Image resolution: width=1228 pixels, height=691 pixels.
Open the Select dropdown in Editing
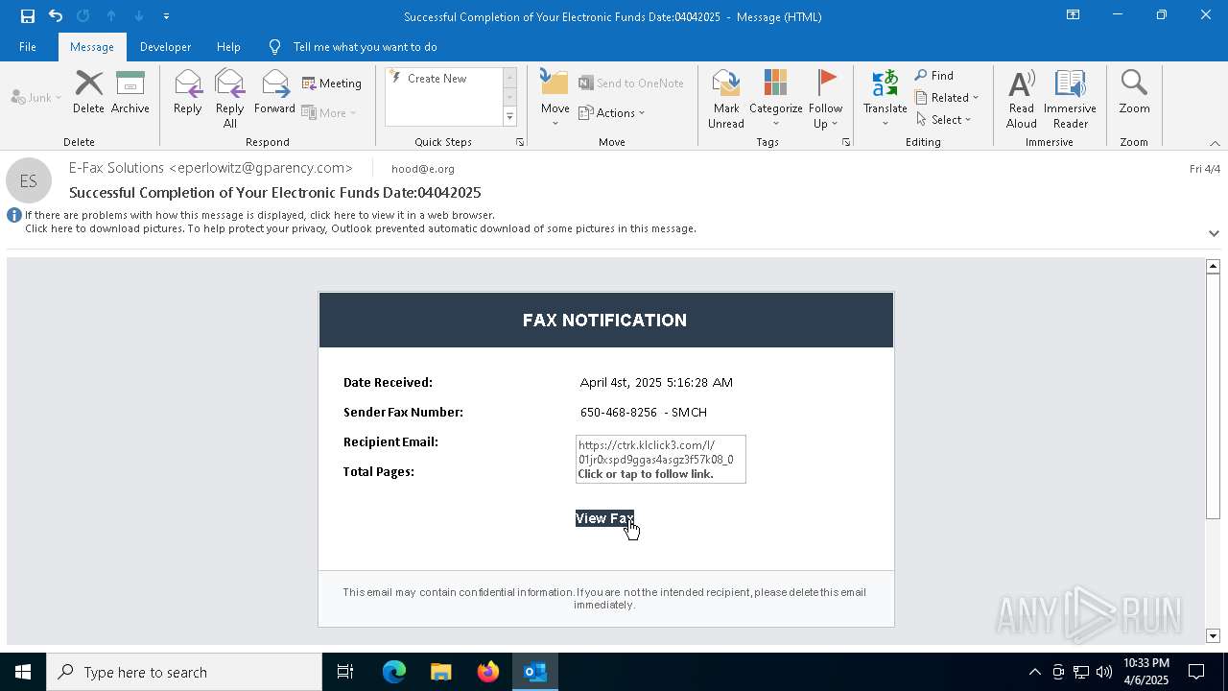coord(944,120)
